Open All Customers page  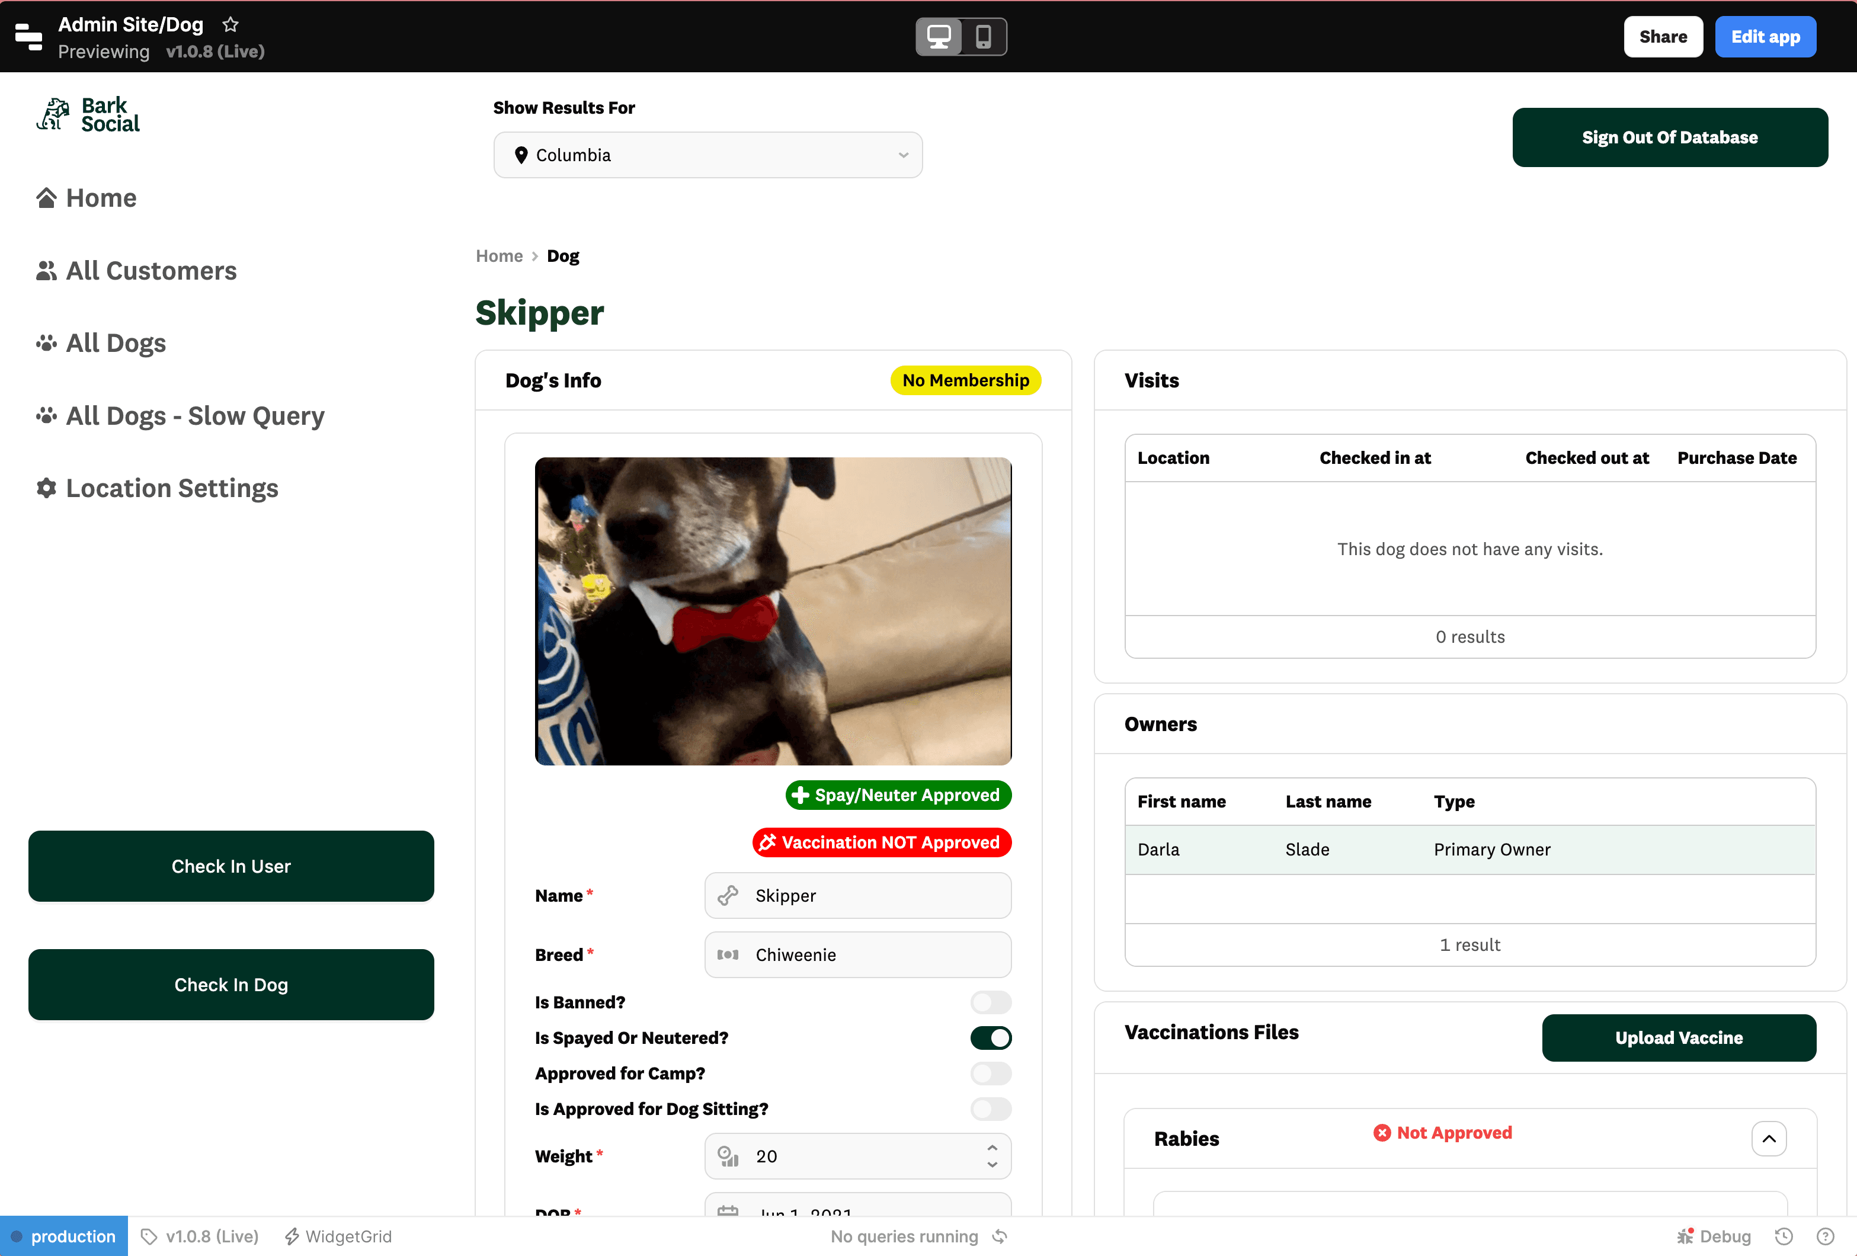point(137,271)
